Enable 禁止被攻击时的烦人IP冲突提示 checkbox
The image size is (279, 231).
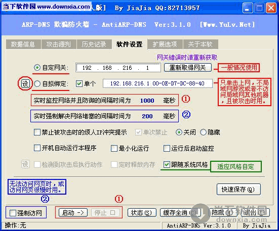(37, 132)
